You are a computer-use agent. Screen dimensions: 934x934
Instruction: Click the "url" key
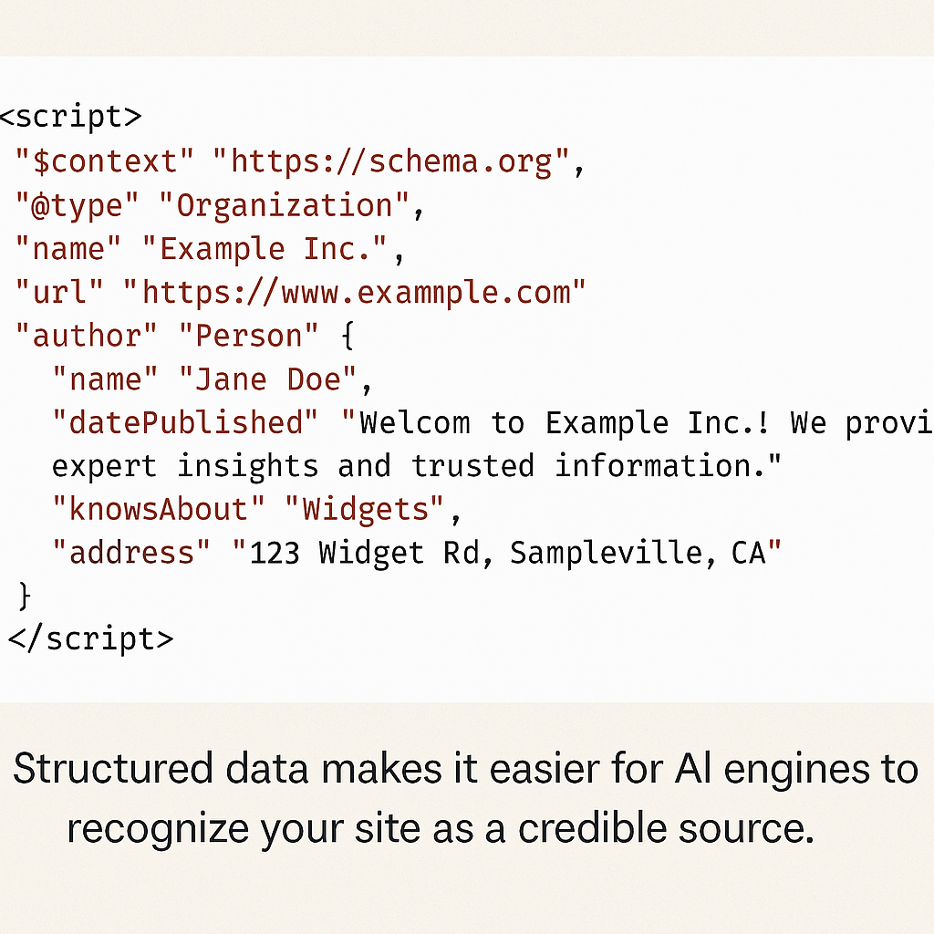59,293
